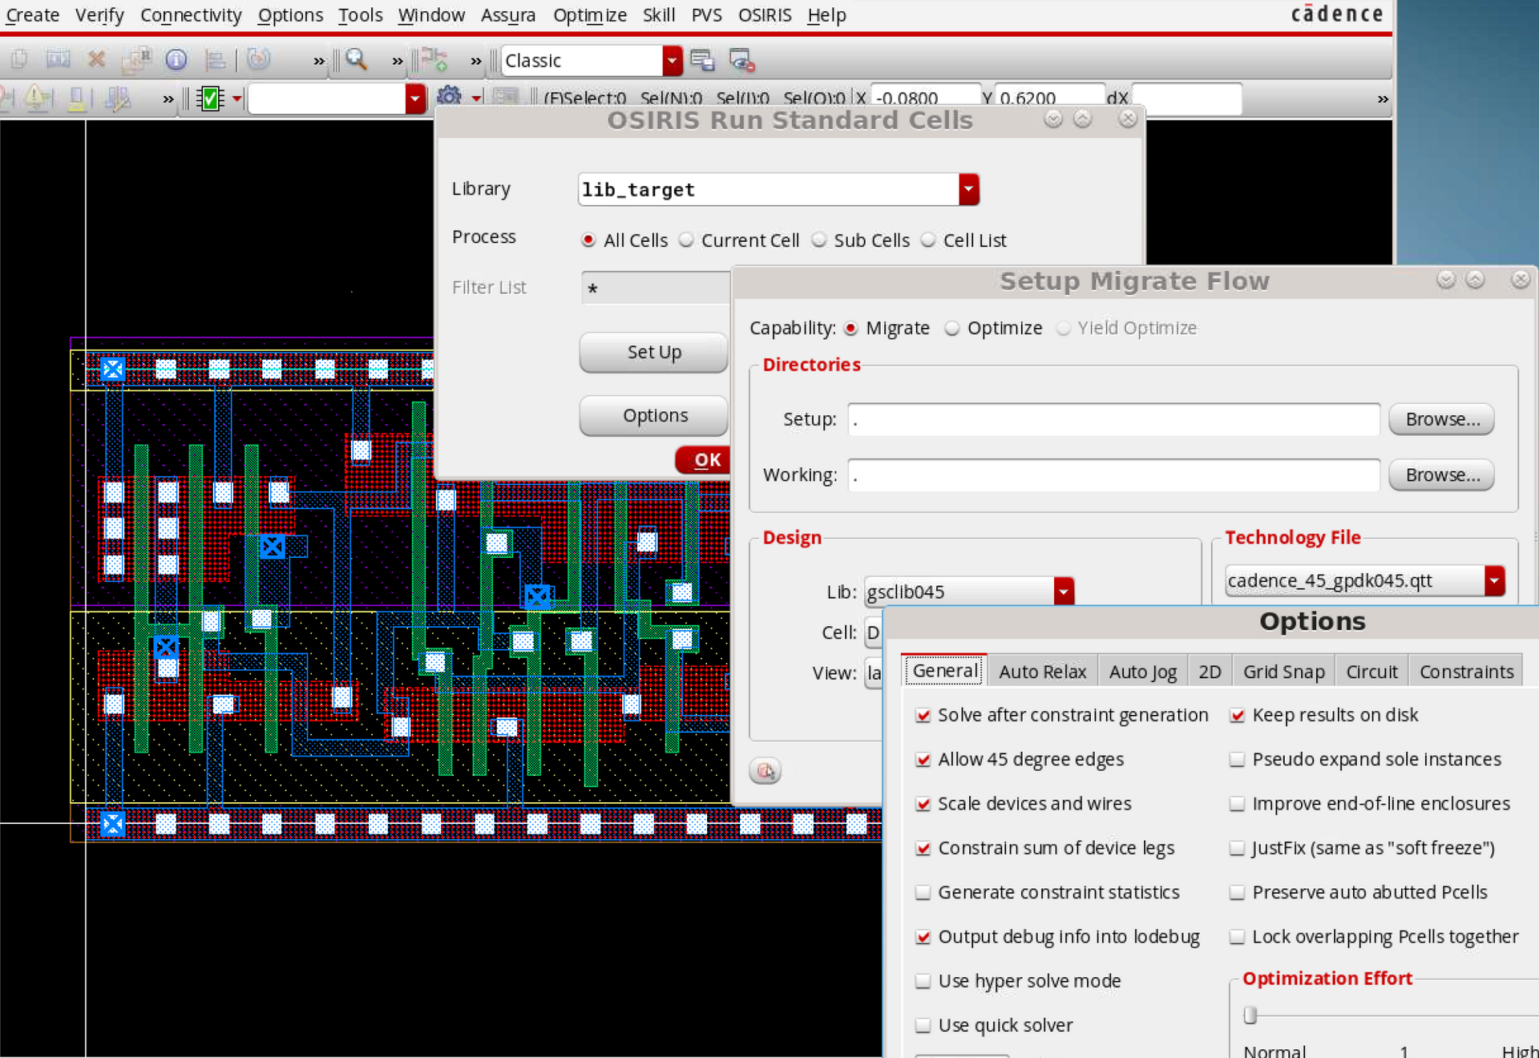Click the Optimization Effort slider handle
This screenshot has width=1539, height=1058.
tap(1250, 1015)
